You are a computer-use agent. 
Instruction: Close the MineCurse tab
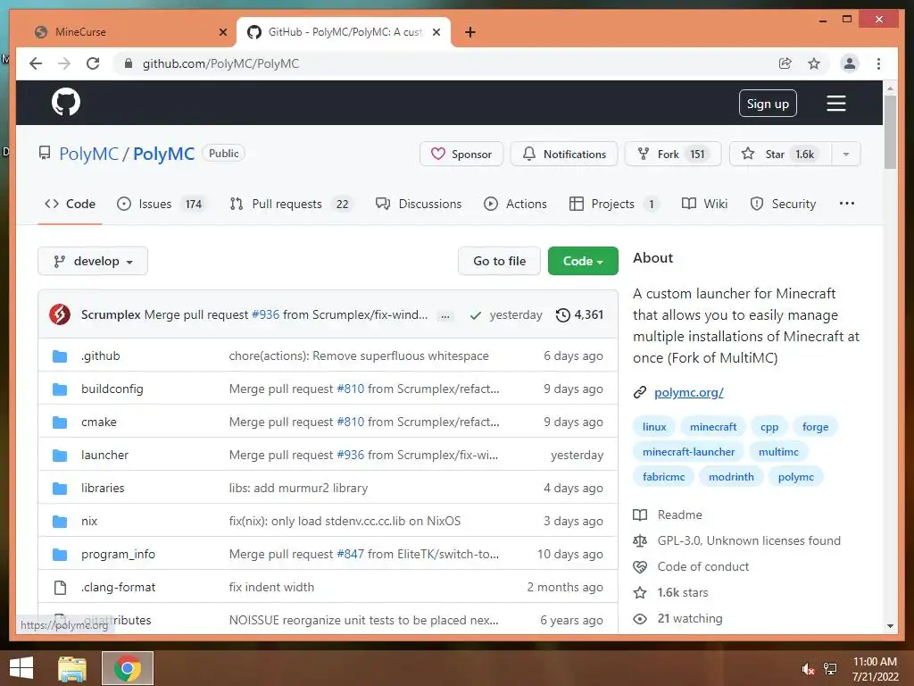coord(222,32)
